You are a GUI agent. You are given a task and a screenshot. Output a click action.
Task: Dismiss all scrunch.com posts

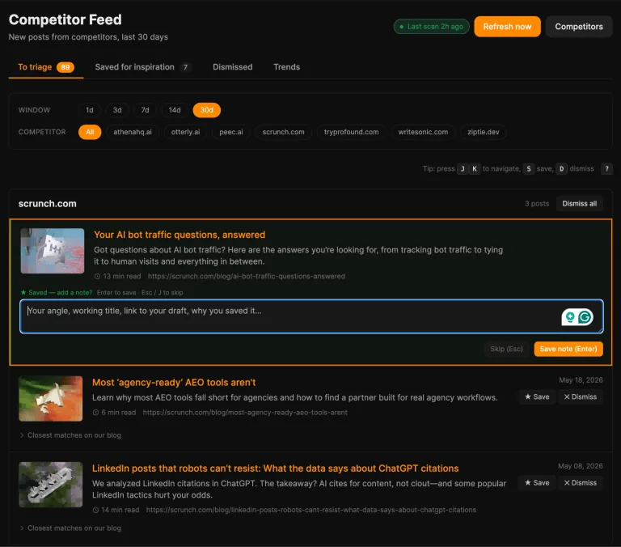580,204
